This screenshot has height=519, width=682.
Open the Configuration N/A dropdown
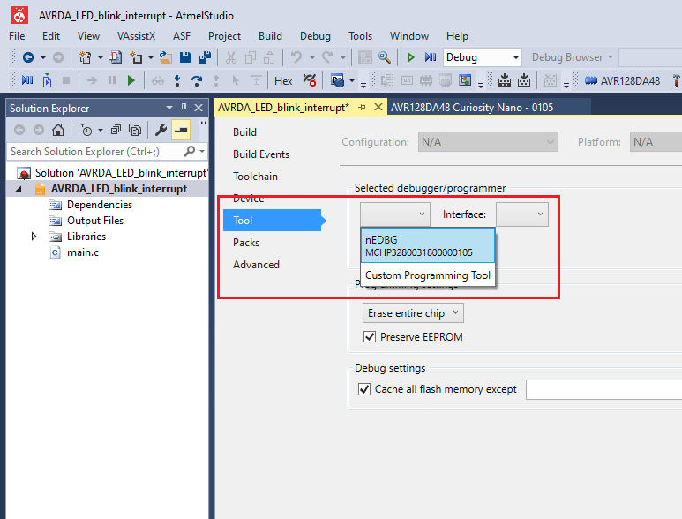[488, 142]
